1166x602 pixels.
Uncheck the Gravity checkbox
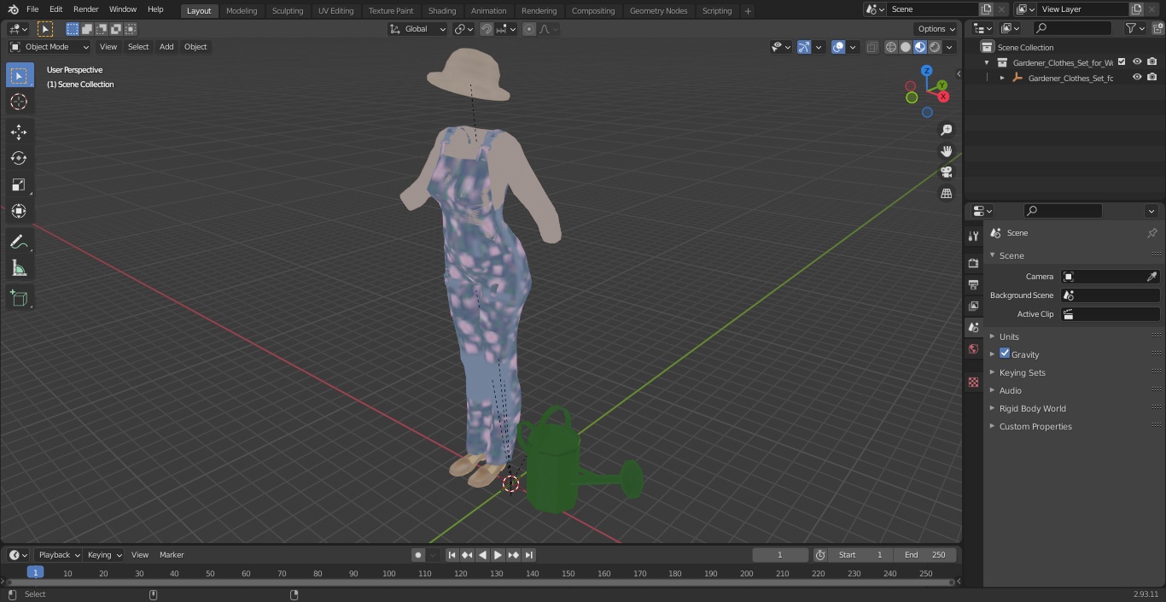click(x=1005, y=354)
